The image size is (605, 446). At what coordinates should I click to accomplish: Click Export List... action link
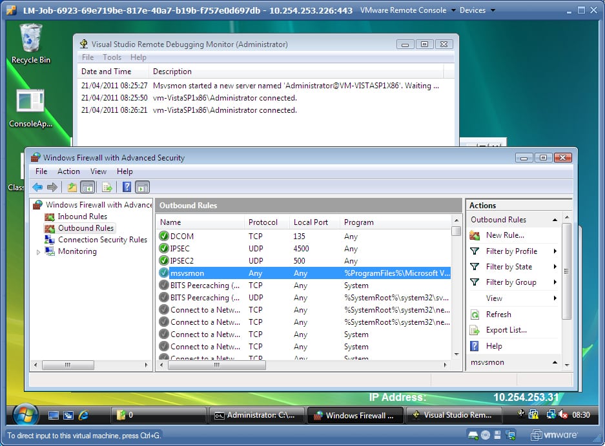click(x=506, y=330)
